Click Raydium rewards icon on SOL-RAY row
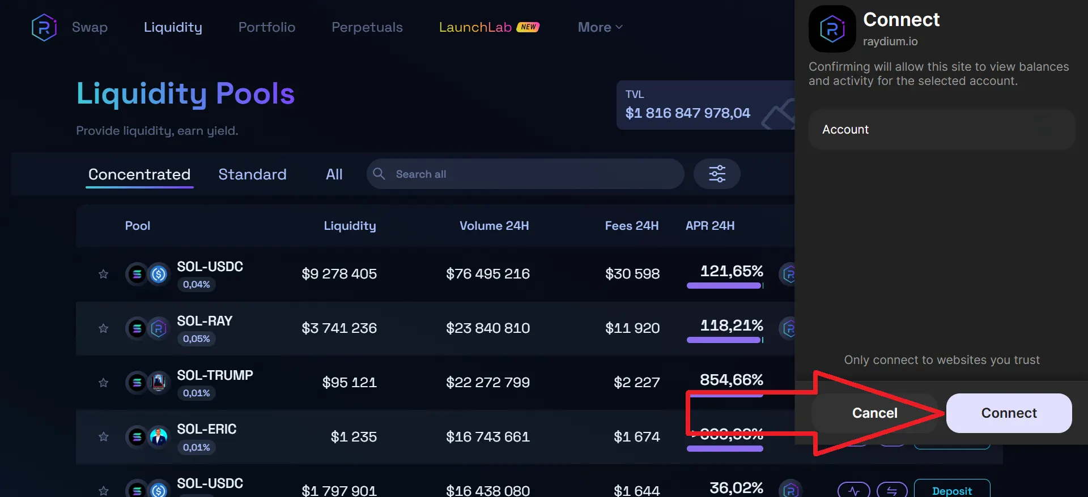The height and width of the screenshot is (497, 1088). coord(788,328)
